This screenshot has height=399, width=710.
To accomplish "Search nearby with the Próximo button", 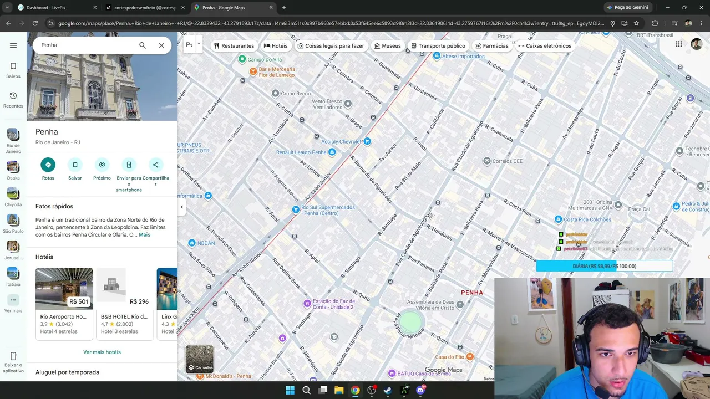I will pos(102,169).
